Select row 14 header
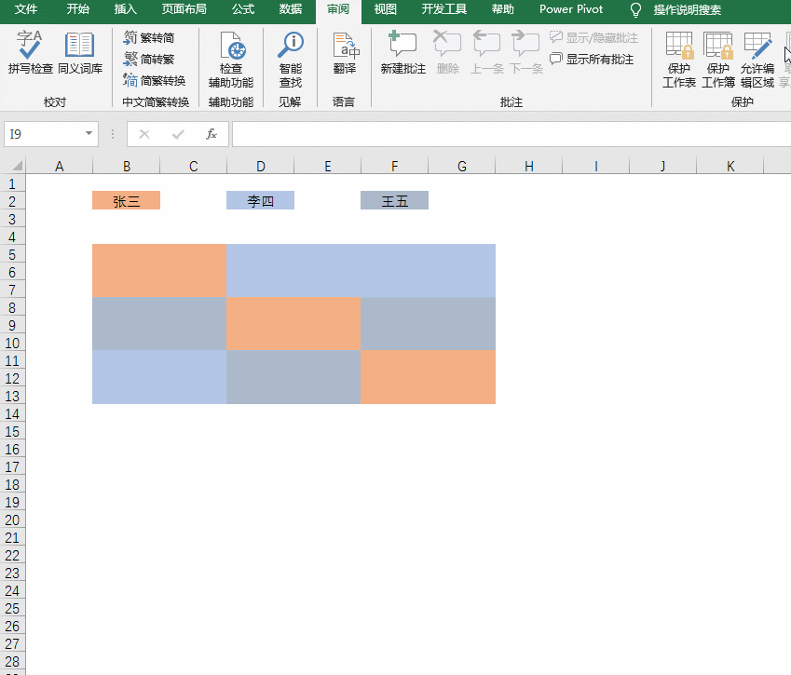The height and width of the screenshot is (675, 791). pyautogui.click(x=13, y=413)
